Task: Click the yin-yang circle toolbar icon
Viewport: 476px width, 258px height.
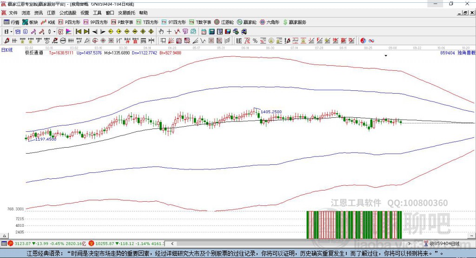Action: point(363,41)
